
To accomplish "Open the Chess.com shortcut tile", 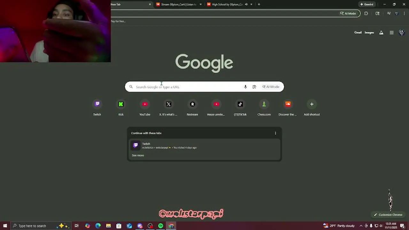I will (264, 108).
